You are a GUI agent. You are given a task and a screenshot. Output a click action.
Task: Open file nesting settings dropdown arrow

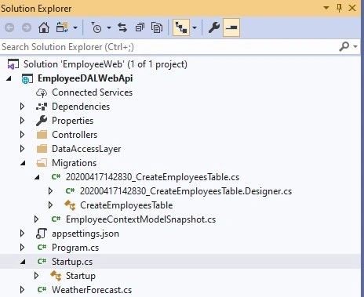pyautogui.click(x=195, y=27)
